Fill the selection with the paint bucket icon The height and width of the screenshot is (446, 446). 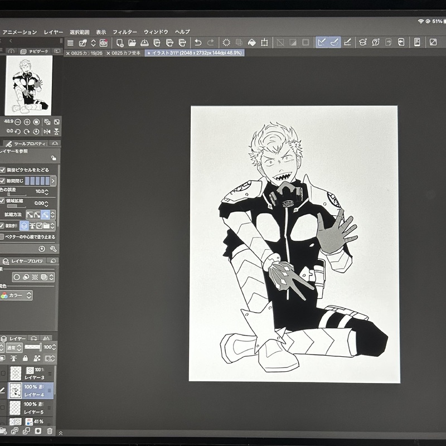(x=252, y=43)
